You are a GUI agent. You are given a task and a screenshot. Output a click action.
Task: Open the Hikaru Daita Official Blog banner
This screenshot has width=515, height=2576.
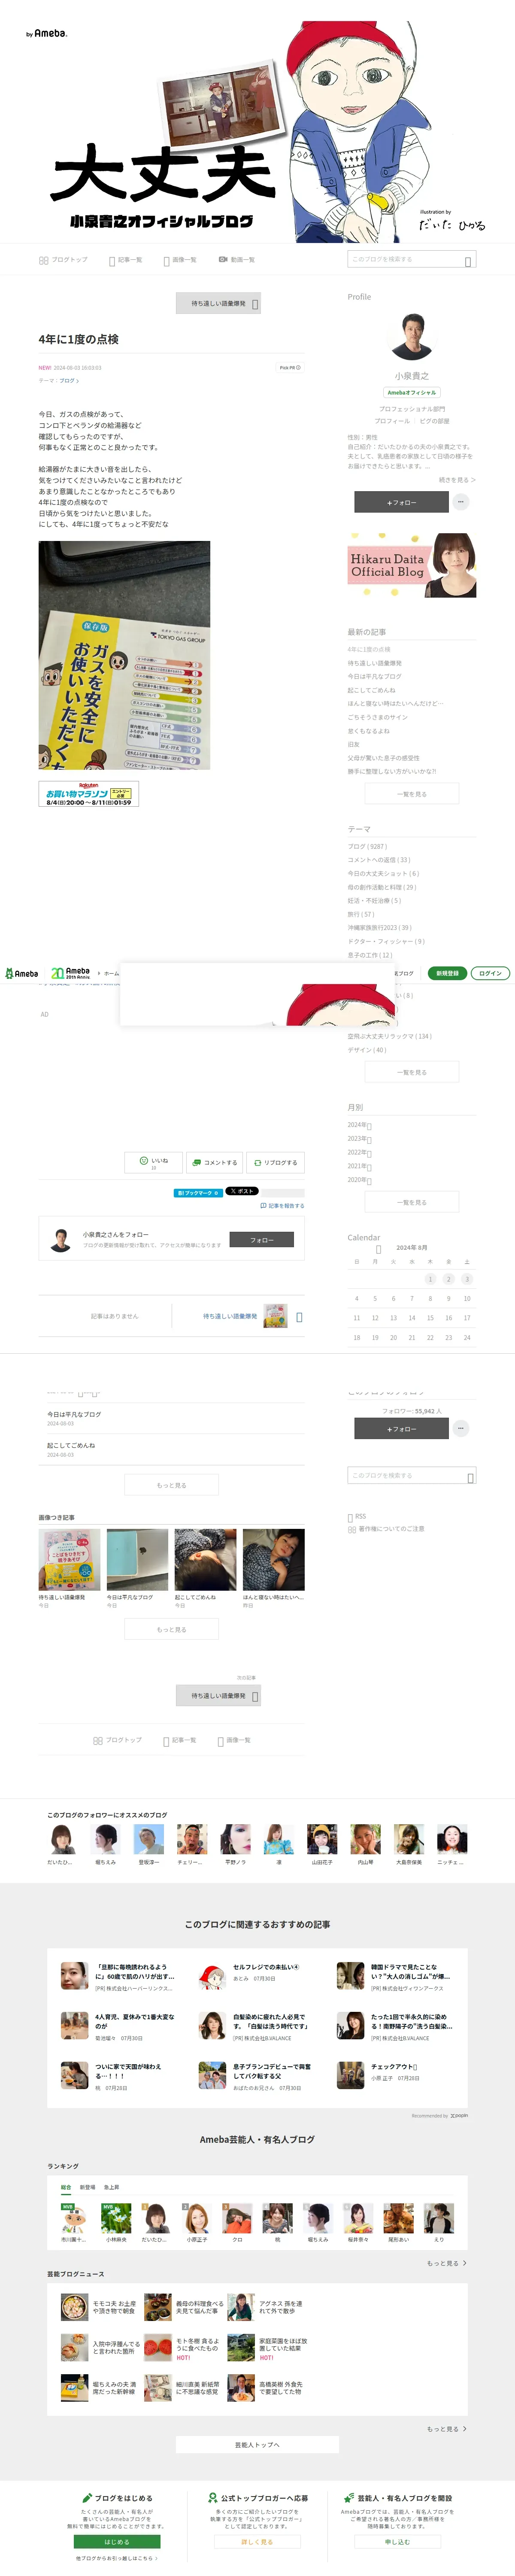click(412, 566)
